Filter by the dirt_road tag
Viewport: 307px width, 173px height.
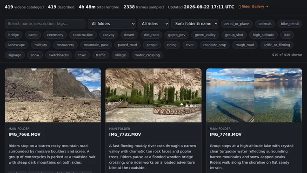coord(151,35)
